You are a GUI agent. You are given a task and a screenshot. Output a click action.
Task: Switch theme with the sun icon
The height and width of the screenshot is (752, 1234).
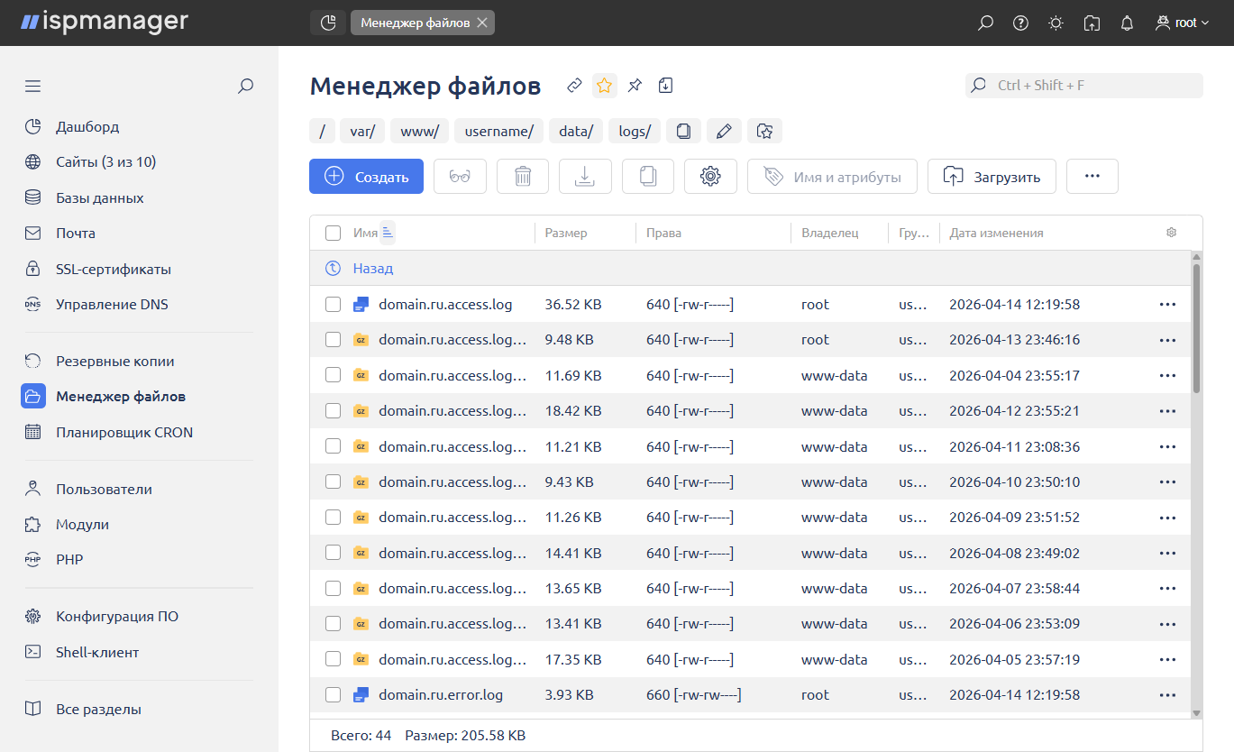coord(1056,23)
